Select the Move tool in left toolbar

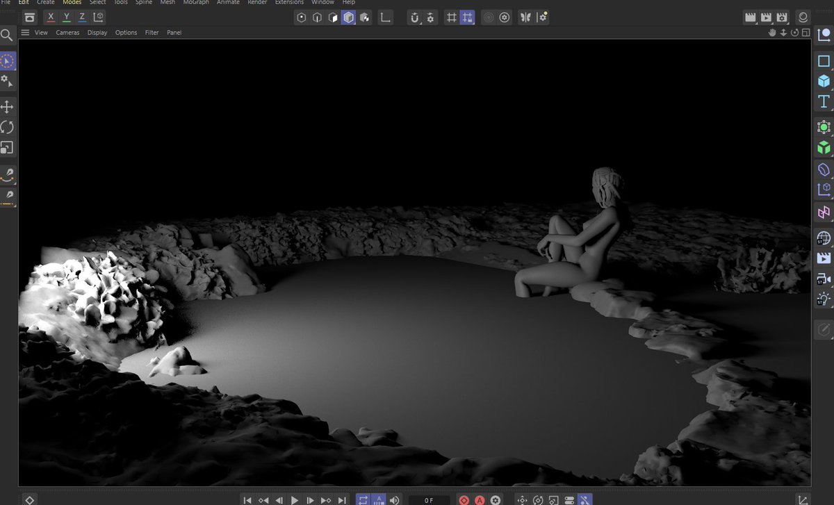[x=7, y=106]
